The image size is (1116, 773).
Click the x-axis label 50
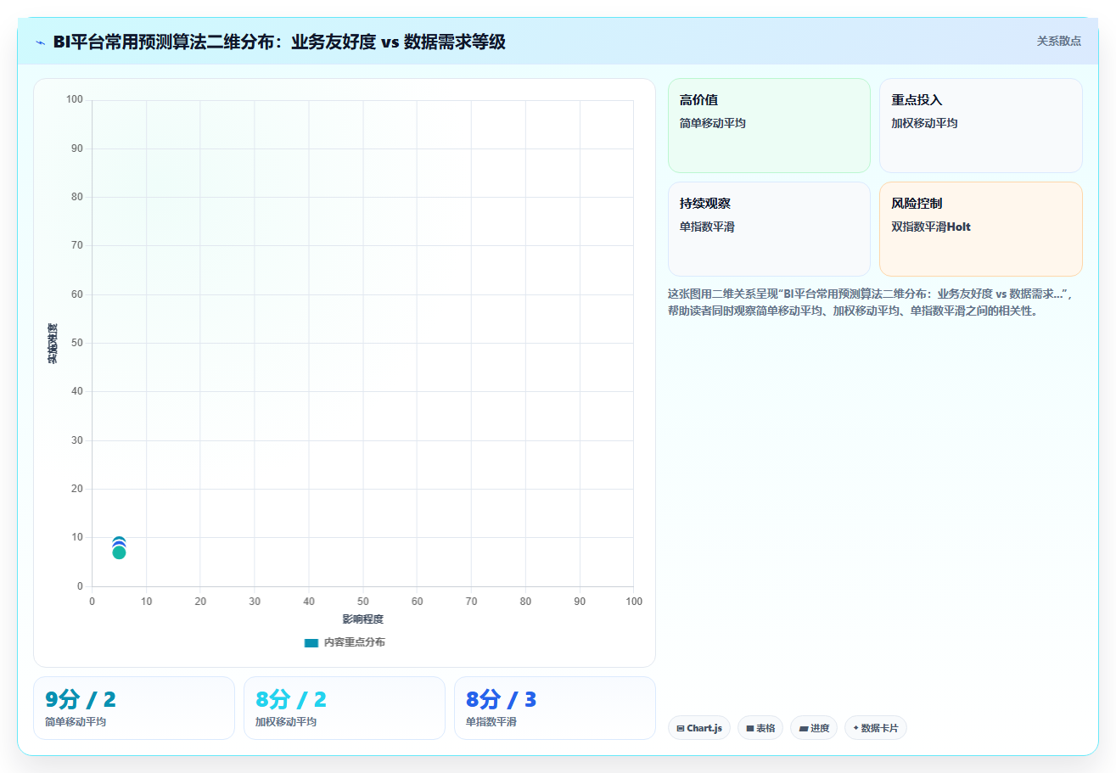point(363,601)
